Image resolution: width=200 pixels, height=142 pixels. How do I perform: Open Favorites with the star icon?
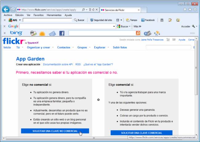[x=190, y=10]
